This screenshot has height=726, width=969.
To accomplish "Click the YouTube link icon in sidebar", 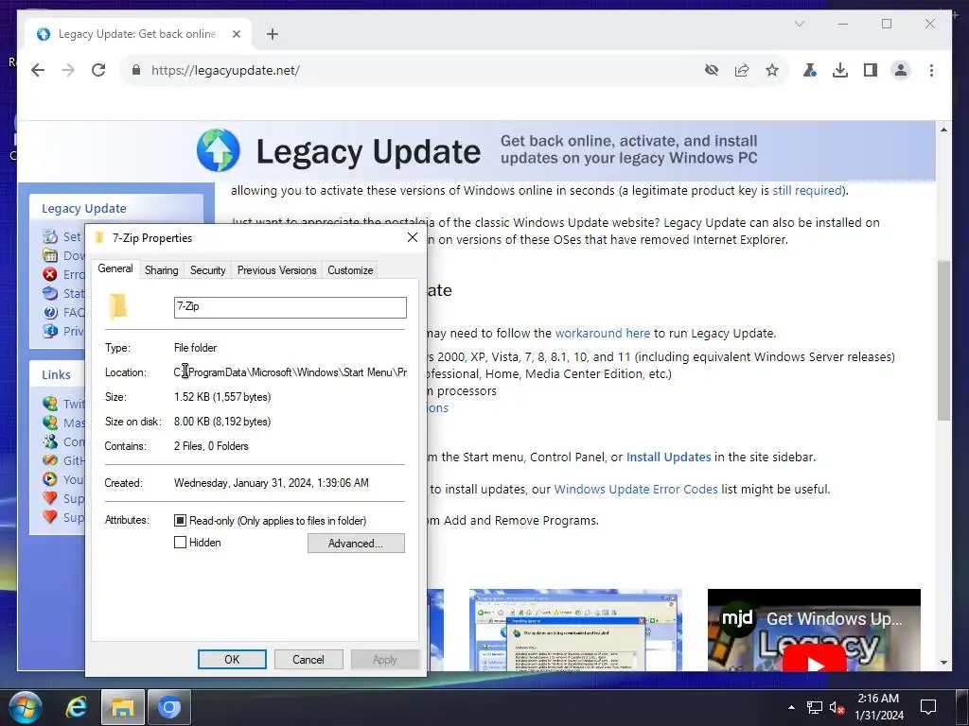I will [x=50, y=479].
